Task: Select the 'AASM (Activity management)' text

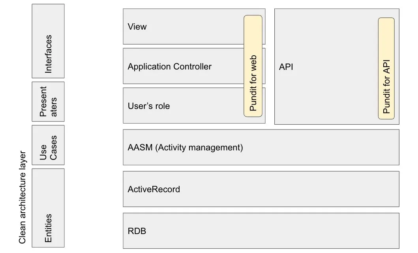Action: [x=185, y=148]
